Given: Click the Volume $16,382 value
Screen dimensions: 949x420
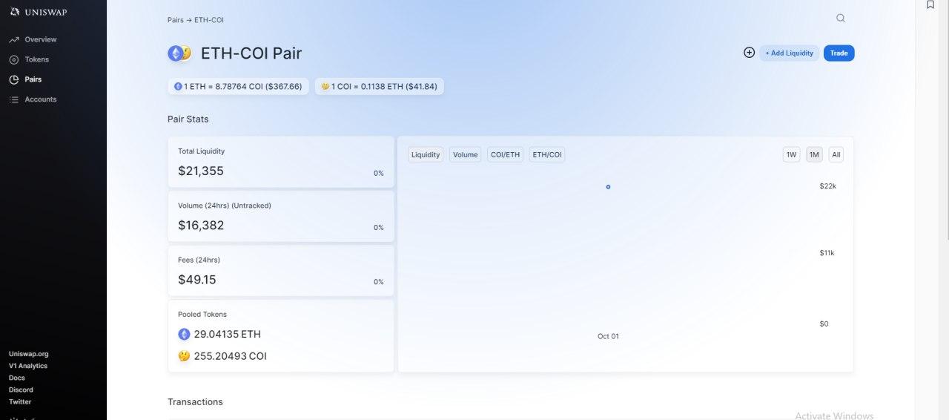Looking at the screenshot, I should [201, 225].
